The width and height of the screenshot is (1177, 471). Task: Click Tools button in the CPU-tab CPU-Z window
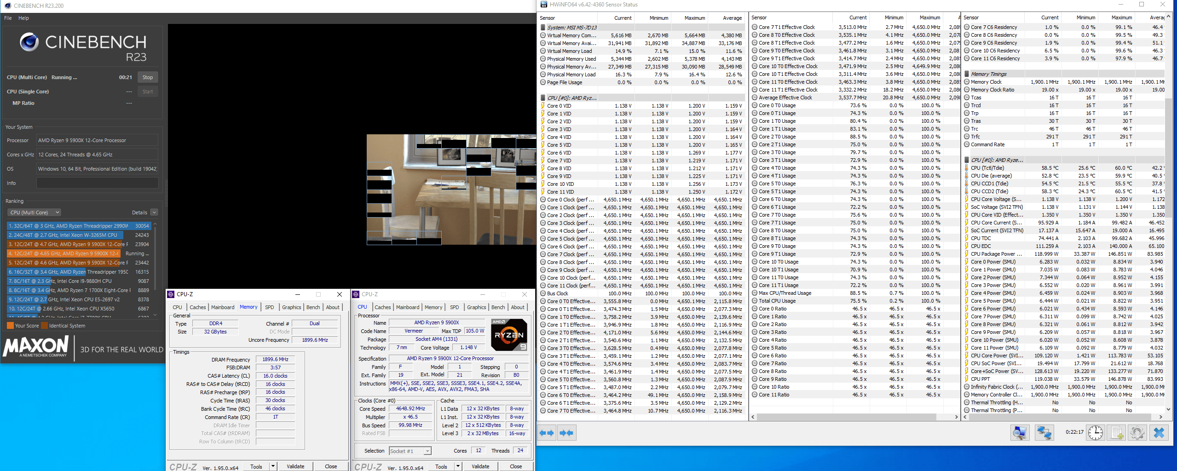441,466
